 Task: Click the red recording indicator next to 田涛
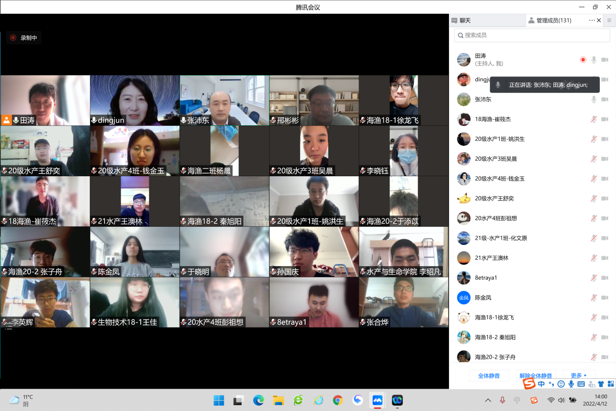(x=583, y=60)
